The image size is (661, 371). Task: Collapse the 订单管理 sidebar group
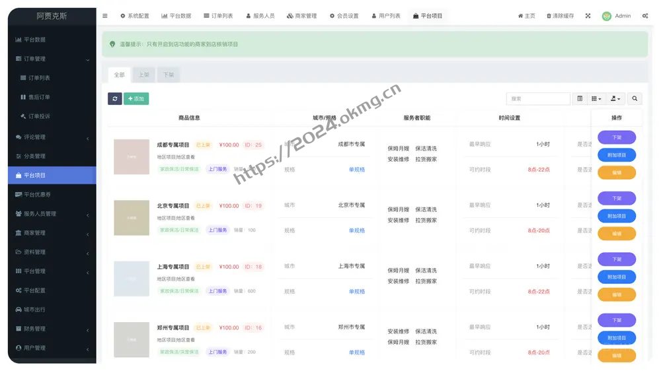click(x=52, y=59)
